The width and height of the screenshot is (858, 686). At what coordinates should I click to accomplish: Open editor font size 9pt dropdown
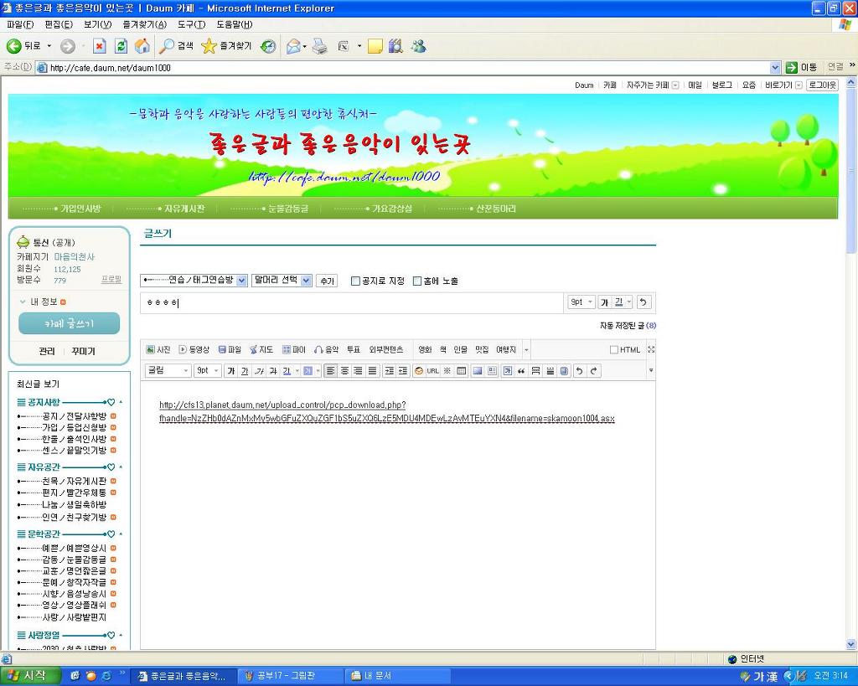coord(208,371)
